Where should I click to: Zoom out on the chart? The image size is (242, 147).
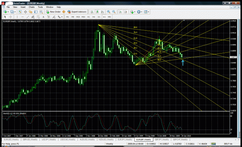tap(114, 12)
